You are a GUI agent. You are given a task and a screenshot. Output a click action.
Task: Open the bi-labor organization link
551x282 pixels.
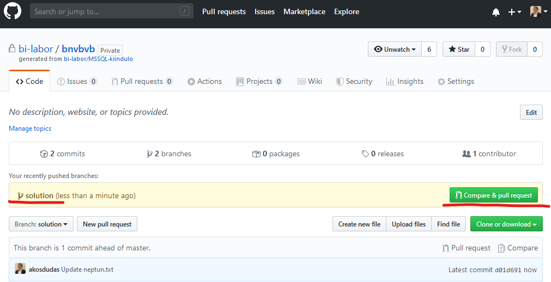coord(36,49)
